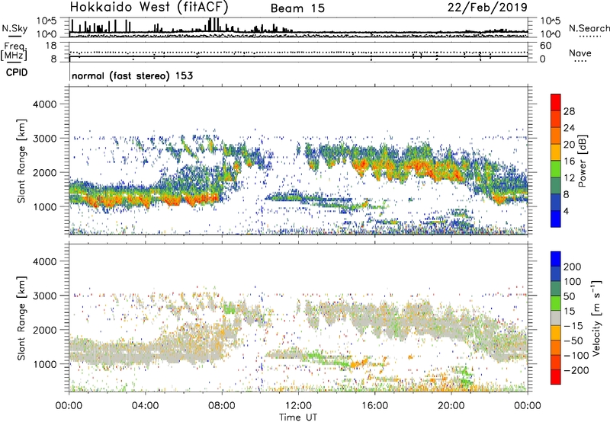The height and width of the screenshot is (422, 610).
Task: Click the "2000" tick of the velocity panel
Action: click(45, 330)
